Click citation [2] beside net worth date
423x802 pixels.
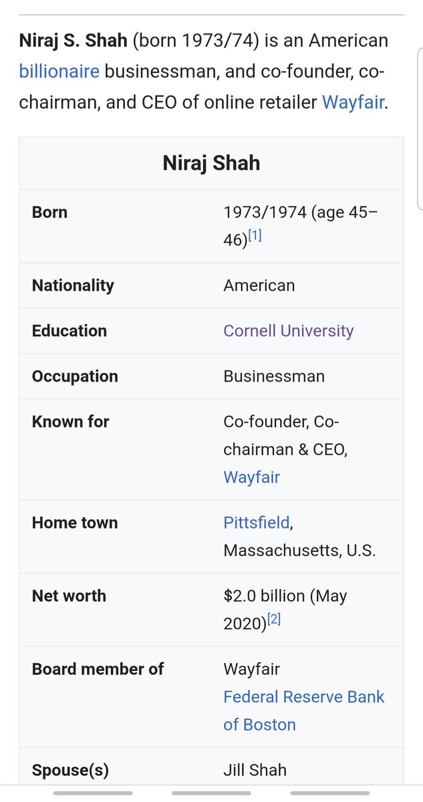click(x=274, y=620)
